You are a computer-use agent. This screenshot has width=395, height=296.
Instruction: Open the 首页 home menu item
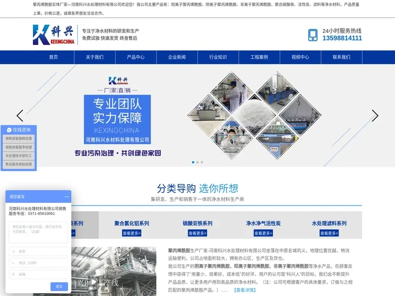coord(53,57)
